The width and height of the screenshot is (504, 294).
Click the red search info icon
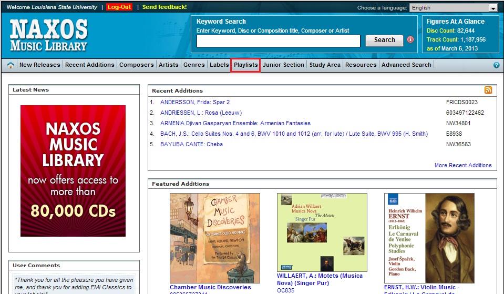[410, 39]
